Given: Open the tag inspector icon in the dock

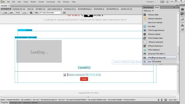Looking at the screenshot, I should click(x=182, y=19).
